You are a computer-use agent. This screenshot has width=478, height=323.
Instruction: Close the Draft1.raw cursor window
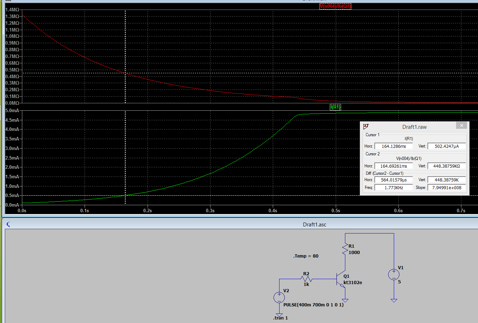(x=461, y=126)
